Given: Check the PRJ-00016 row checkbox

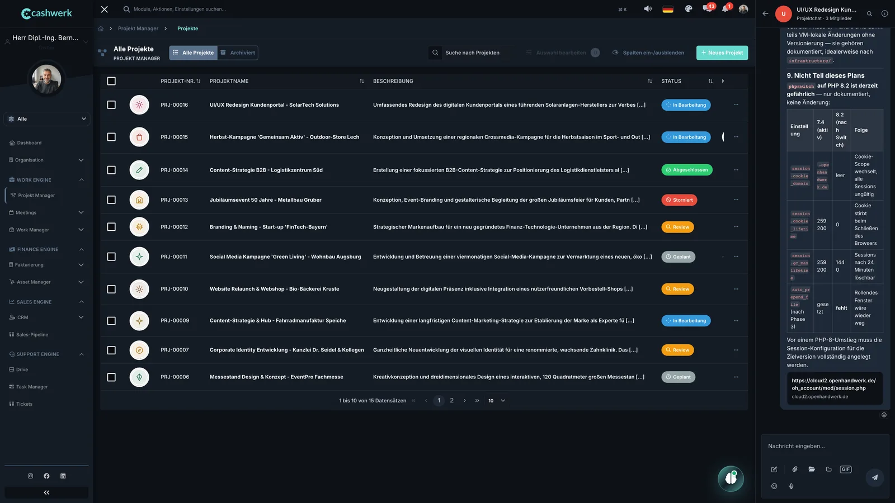Looking at the screenshot, I should click(111, 105).
